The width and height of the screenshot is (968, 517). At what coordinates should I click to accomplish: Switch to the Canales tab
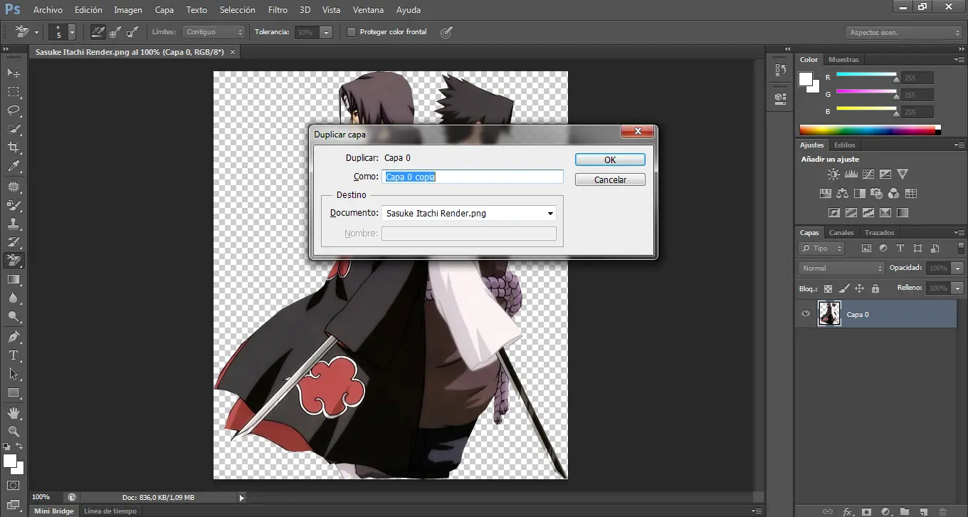841,233
